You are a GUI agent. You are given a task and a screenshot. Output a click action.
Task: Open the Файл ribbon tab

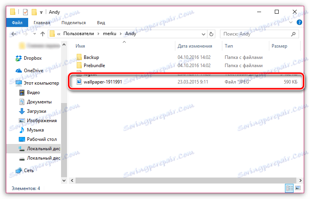pyautogui.click(x=17, y=23)
